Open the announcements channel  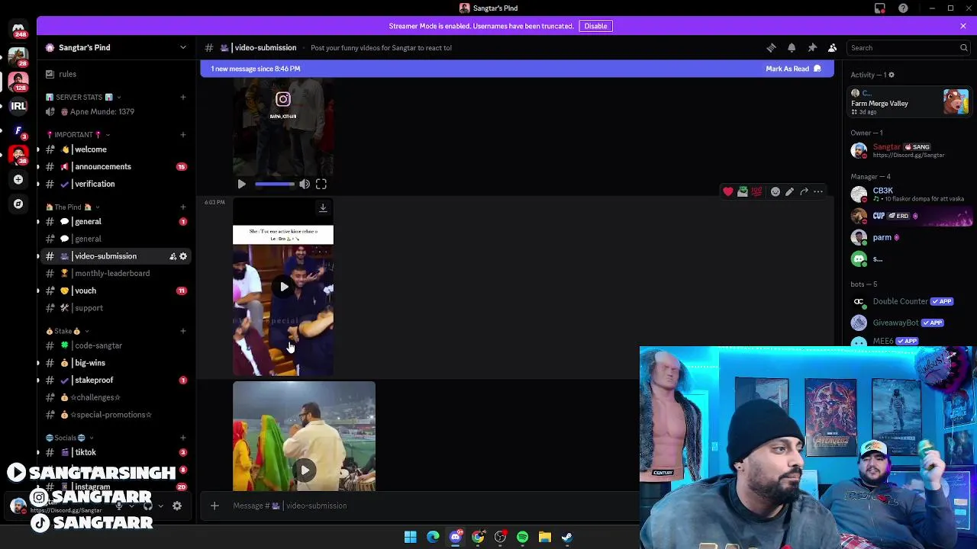tap(114, 166)
